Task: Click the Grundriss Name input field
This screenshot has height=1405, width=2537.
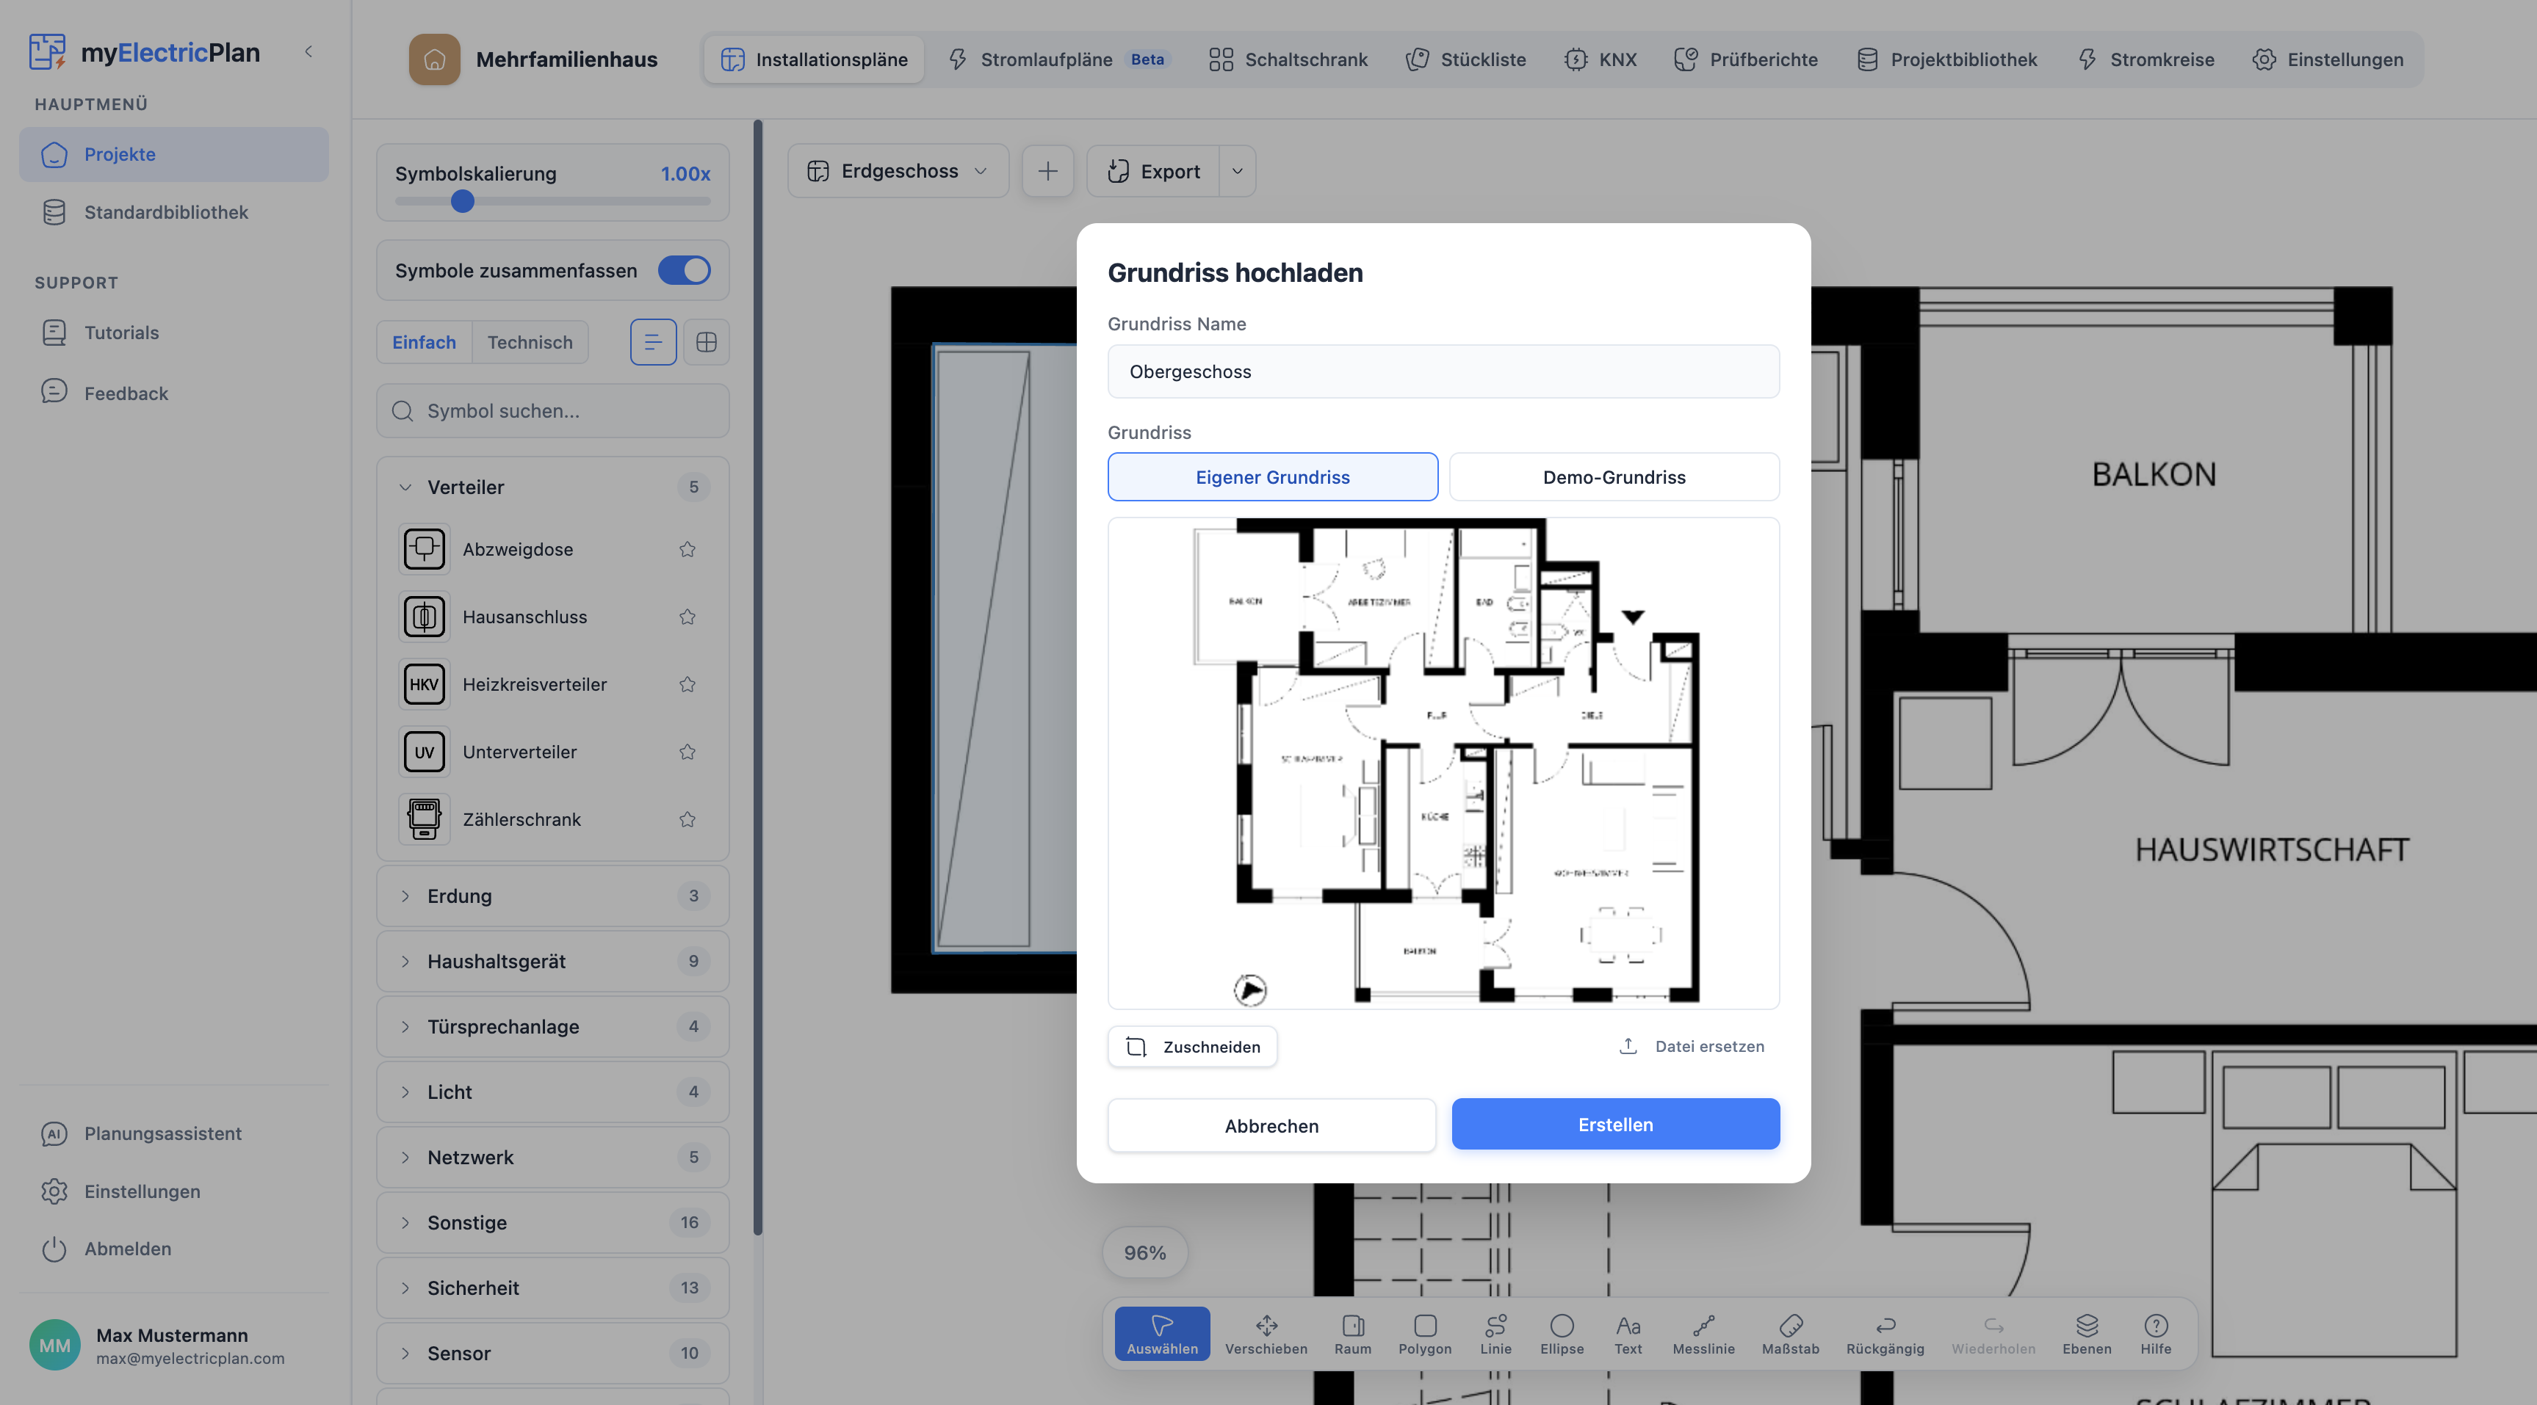Action: click(1443, 371)
